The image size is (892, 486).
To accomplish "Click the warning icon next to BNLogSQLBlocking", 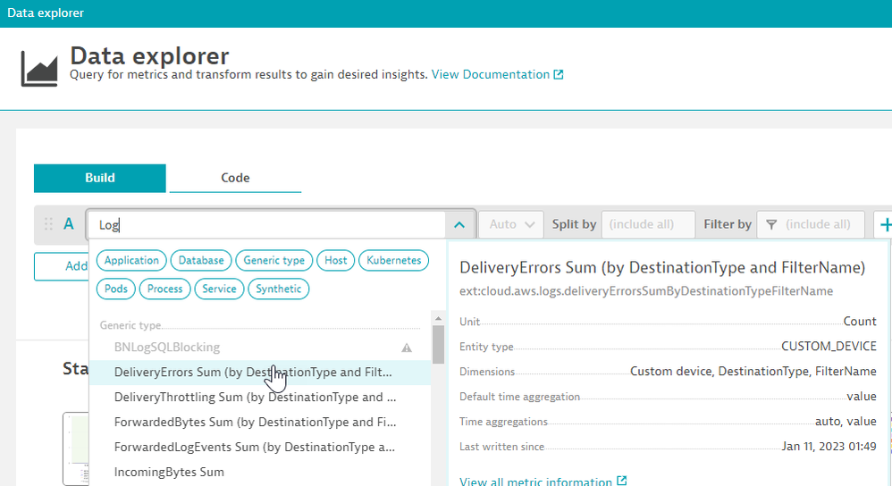I will point(407,348).
